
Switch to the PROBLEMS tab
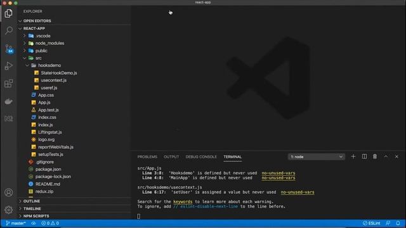click(x=147, y=157)
